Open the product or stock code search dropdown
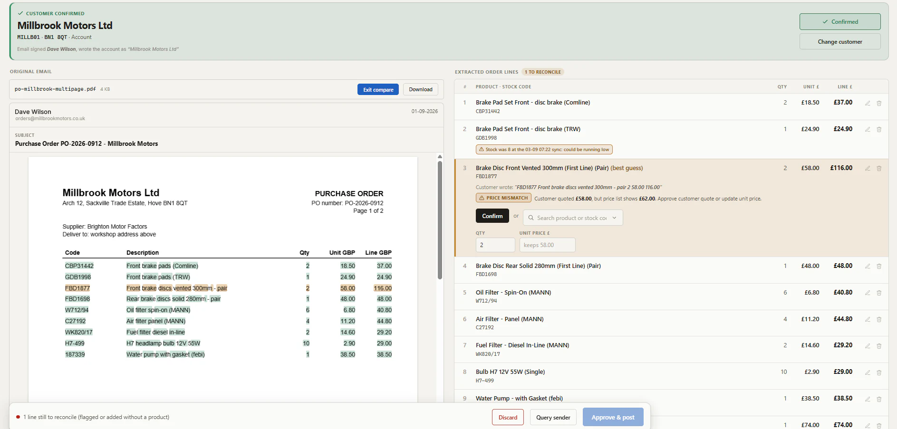The image size is (897, 429). click(x=573, y=218)
